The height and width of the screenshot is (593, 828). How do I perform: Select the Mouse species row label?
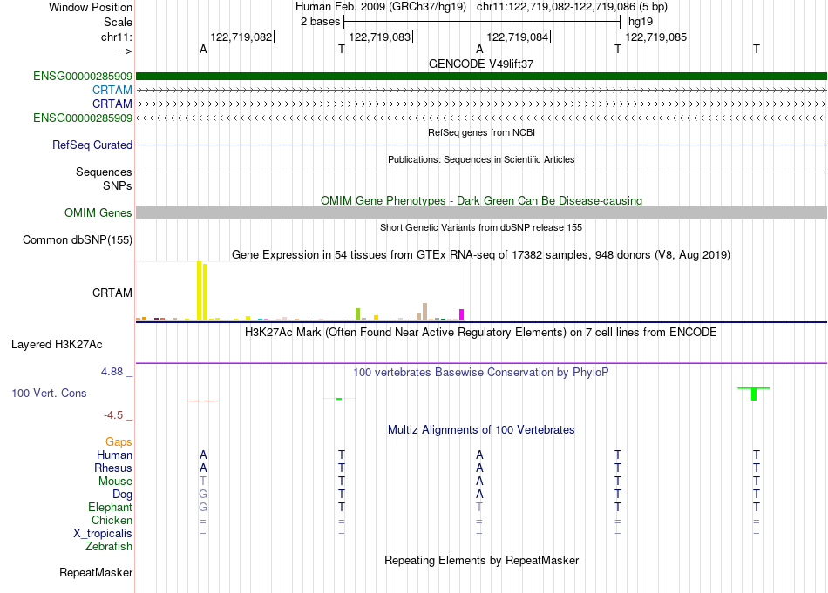tap(115, 482)
